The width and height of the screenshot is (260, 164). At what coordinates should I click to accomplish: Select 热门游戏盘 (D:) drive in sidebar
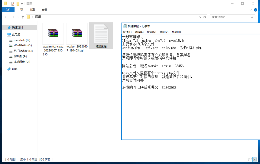click(23, 51)
